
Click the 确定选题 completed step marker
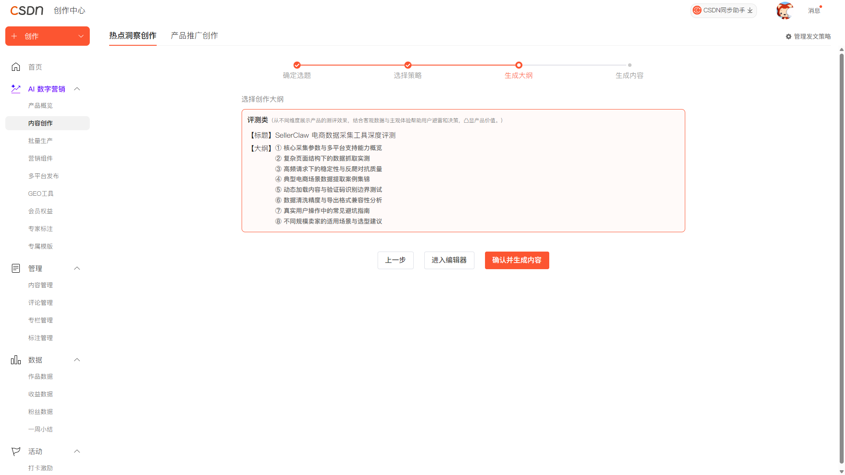pos(297,65)
